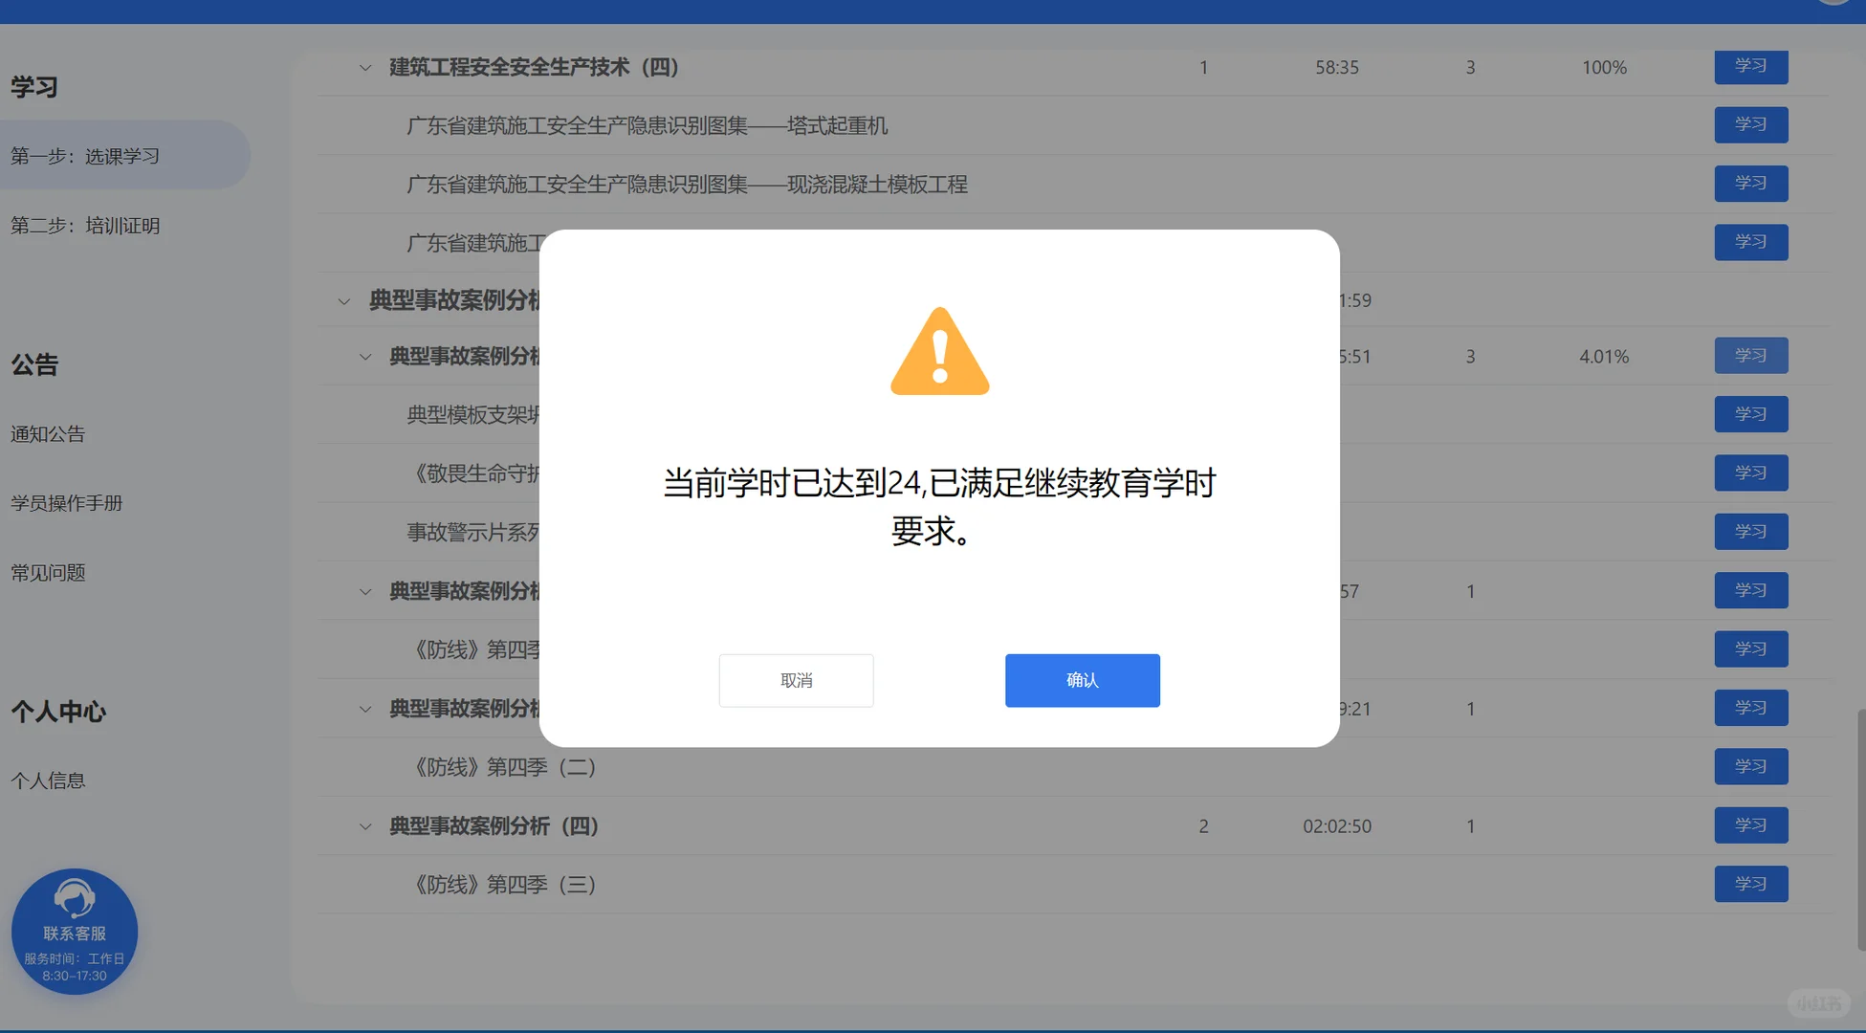
Task: Click the 取消 button in the dialog
Action: [796, 680]
